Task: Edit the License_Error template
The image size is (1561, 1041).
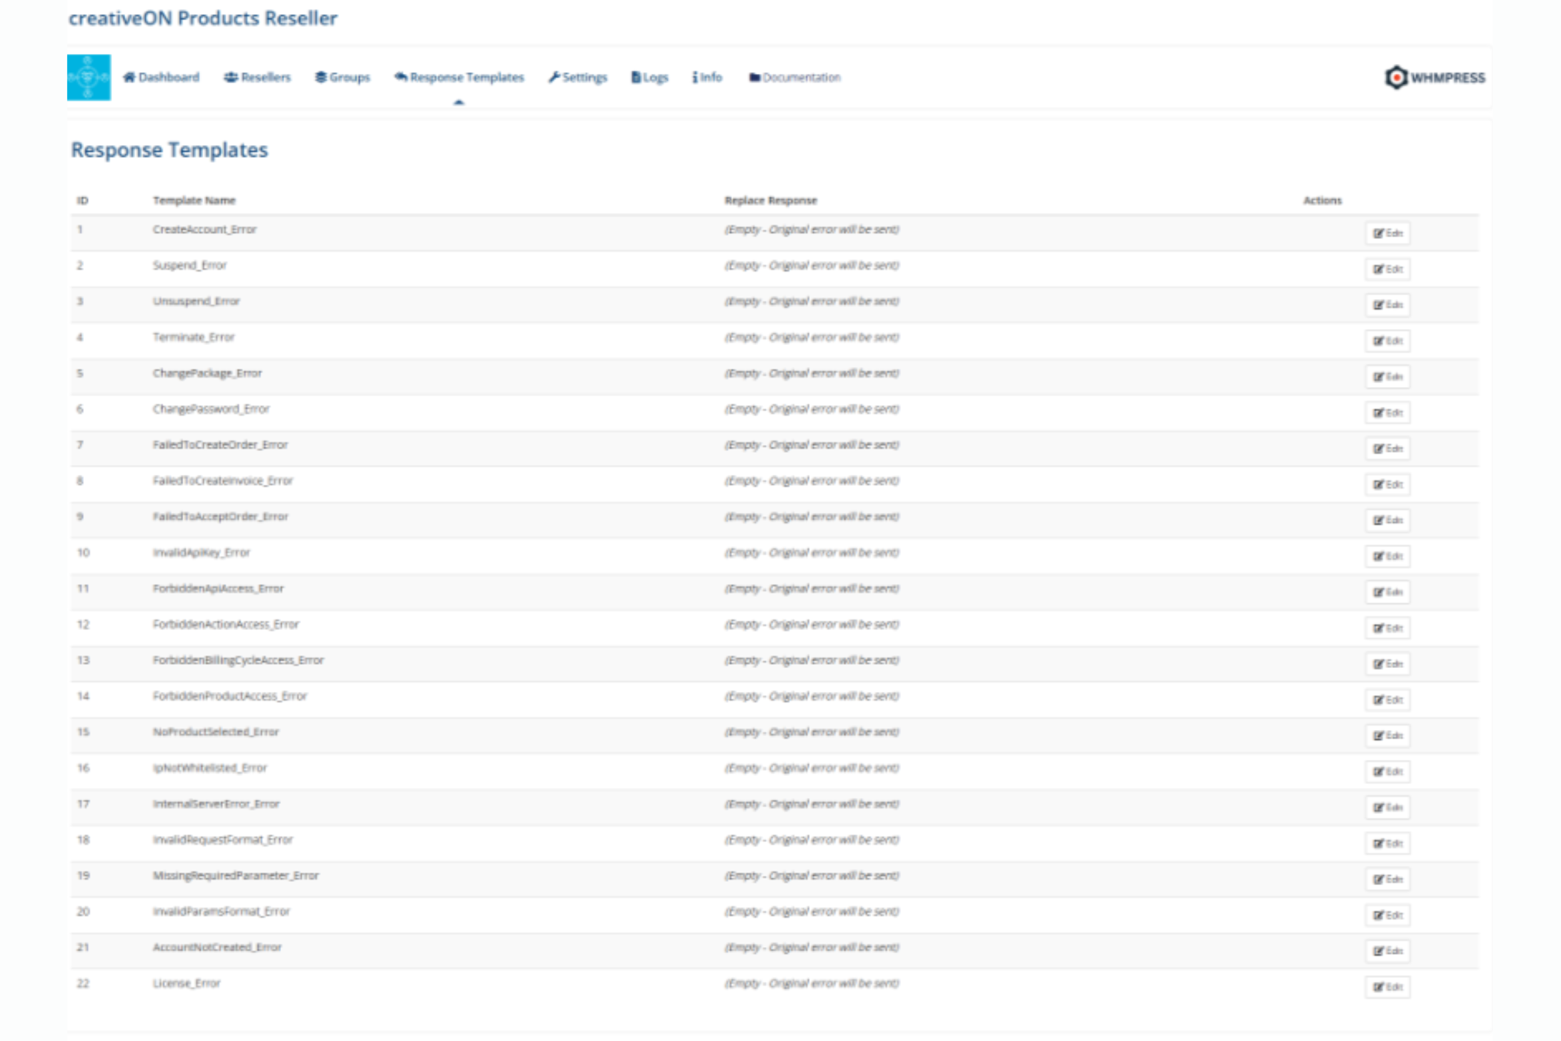Action: click(1387, 987)
